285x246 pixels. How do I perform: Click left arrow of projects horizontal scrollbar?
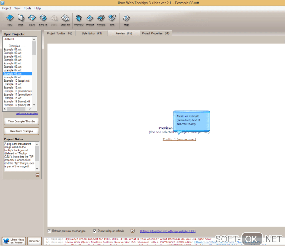coord(5,109)
